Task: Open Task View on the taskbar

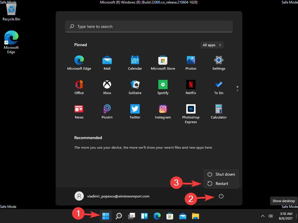Action: 132,216
